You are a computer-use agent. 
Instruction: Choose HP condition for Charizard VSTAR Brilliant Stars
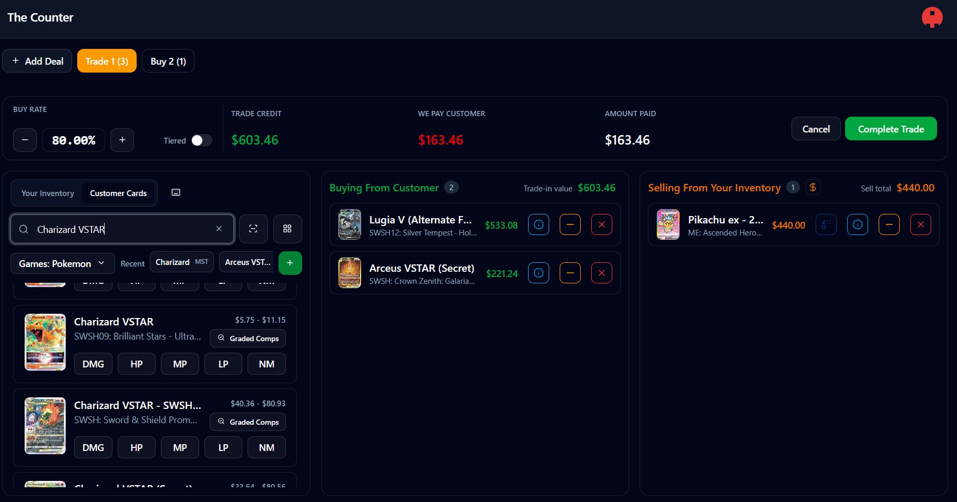coord(137,364)
